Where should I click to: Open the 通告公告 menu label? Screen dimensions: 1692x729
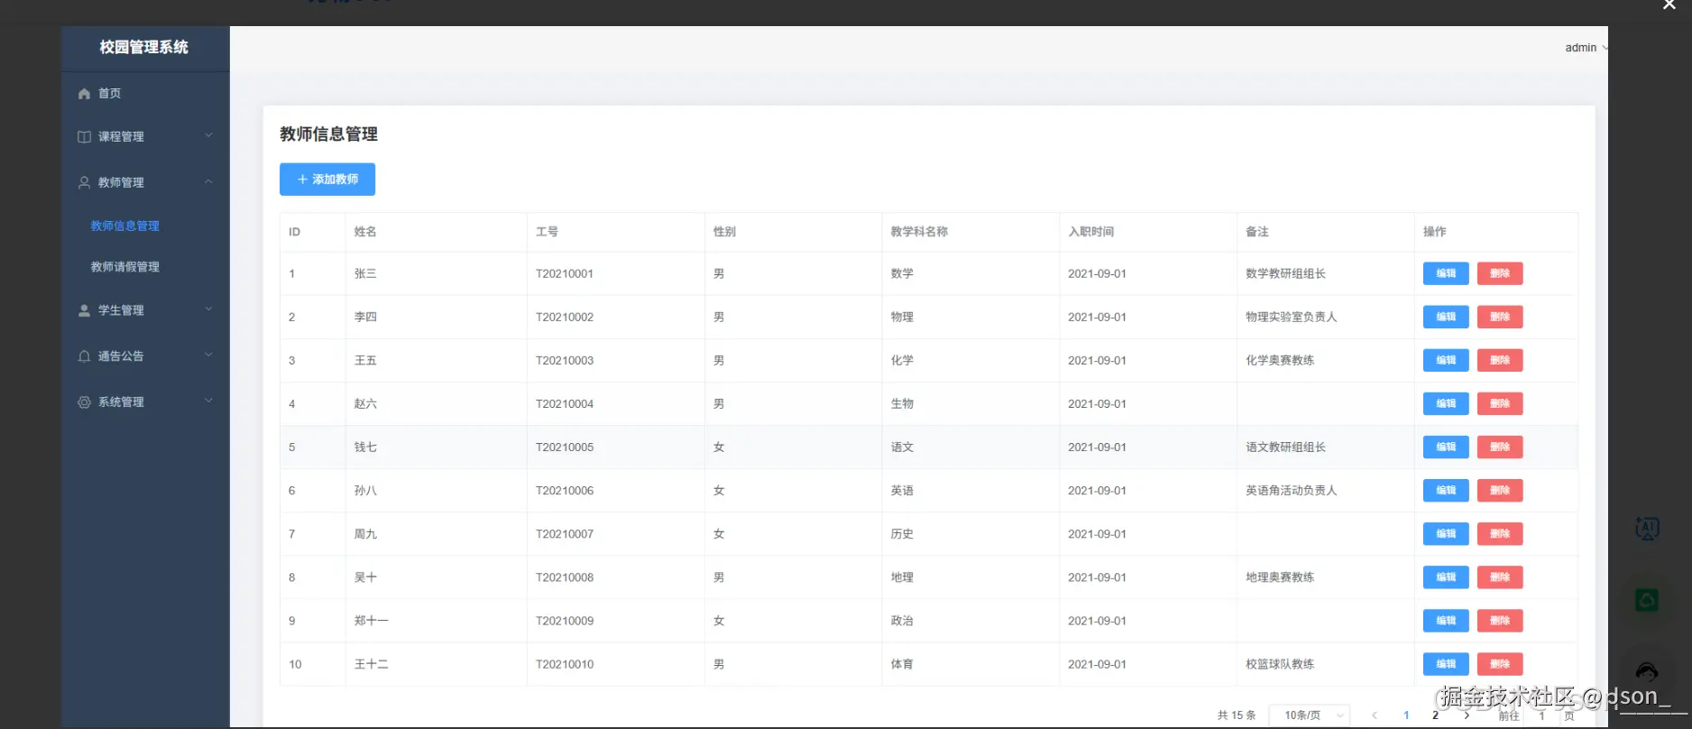[121, 356]
